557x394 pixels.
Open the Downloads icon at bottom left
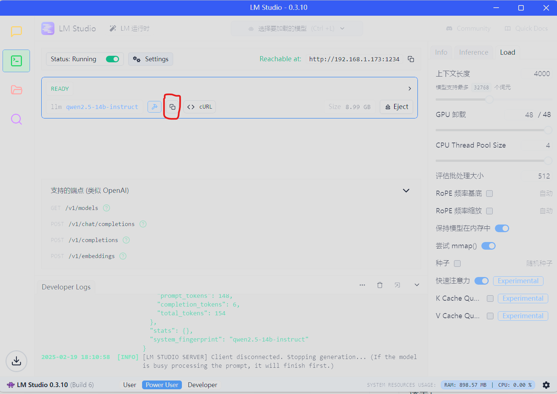tap(16, 361)
